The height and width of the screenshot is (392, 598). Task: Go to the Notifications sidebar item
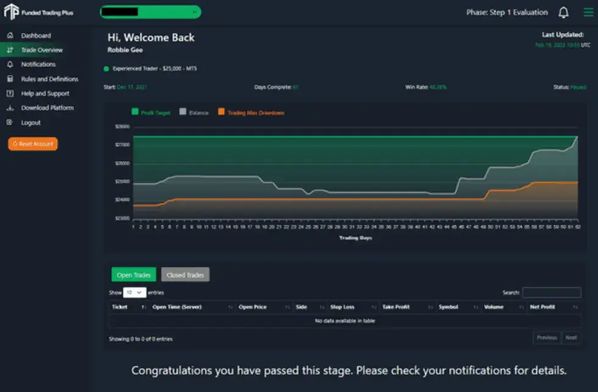click(x=38, y=64)
